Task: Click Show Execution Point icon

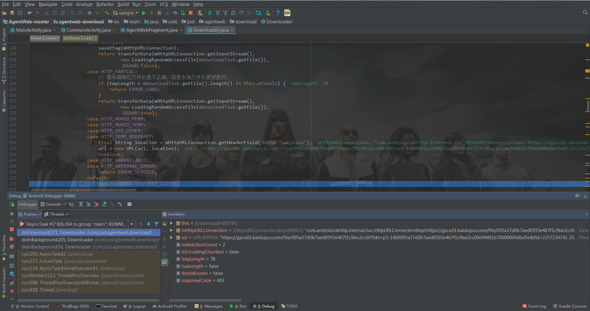Action: (71, 204)
